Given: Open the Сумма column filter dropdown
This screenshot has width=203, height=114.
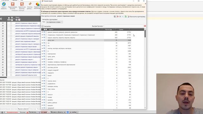Looking at the screenshot, I should tap(129, 29).
